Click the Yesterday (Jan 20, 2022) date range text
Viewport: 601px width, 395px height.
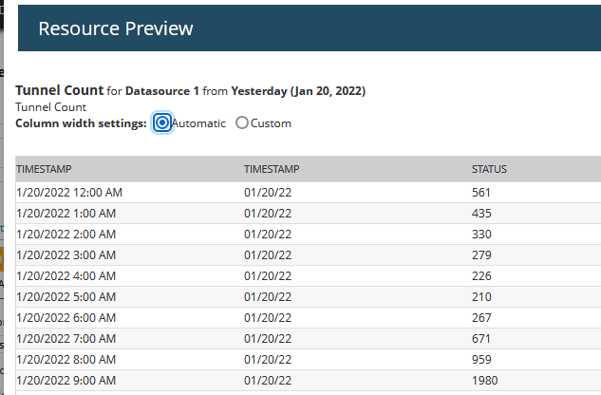298,91
